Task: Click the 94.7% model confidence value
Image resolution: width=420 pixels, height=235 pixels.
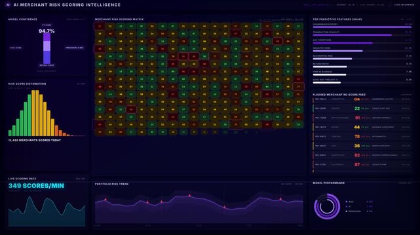Action: 47,31
